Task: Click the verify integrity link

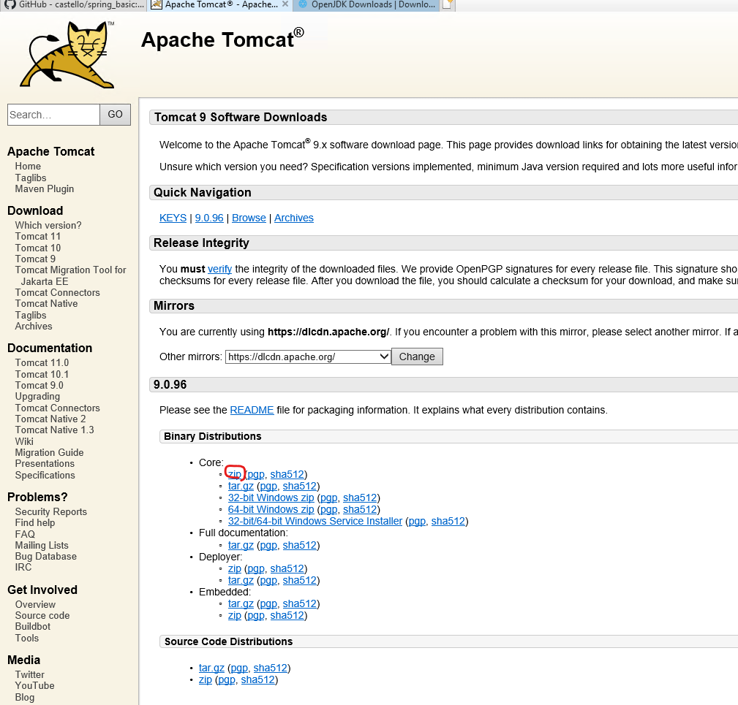Action: tap(220, 269)
